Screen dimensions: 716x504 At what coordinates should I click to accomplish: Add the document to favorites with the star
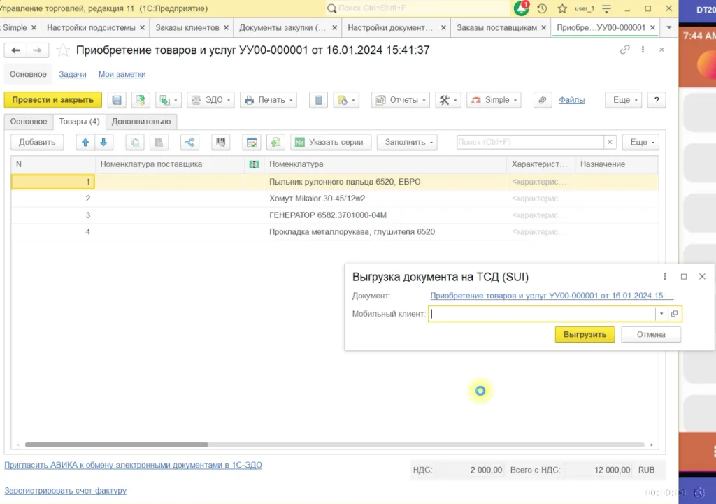pyautogui.click(x=63, y=50)
